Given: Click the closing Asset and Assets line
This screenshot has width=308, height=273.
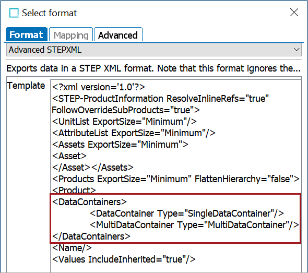Looking at the screenshot, I should (x=93, y=168).
